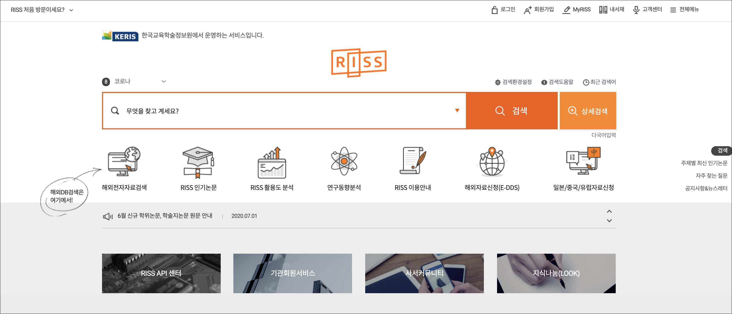Click 연구동향분석 label text
The height and width of the screenshot is (314, 732).
click(344, 188)
